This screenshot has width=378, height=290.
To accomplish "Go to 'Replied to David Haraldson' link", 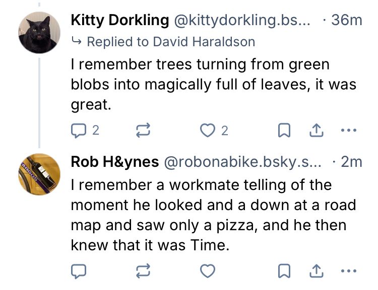I will click(170, 41).
